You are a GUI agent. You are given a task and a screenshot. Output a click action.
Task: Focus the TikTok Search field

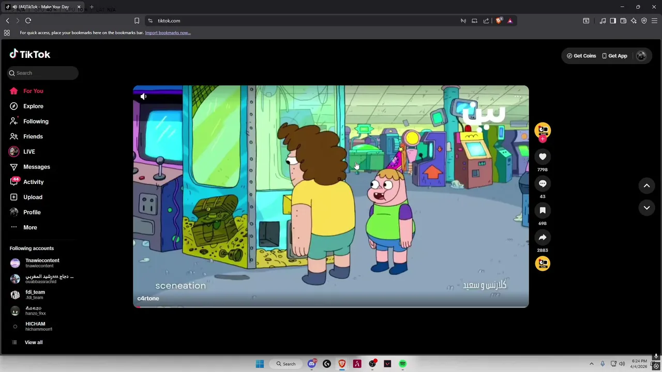click(43, 73)
